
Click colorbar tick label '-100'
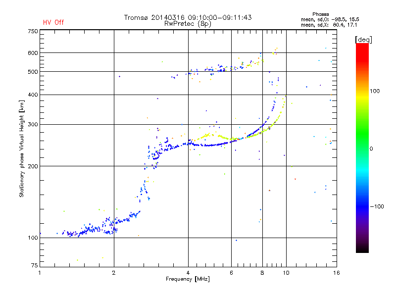(x=377, y=206)
